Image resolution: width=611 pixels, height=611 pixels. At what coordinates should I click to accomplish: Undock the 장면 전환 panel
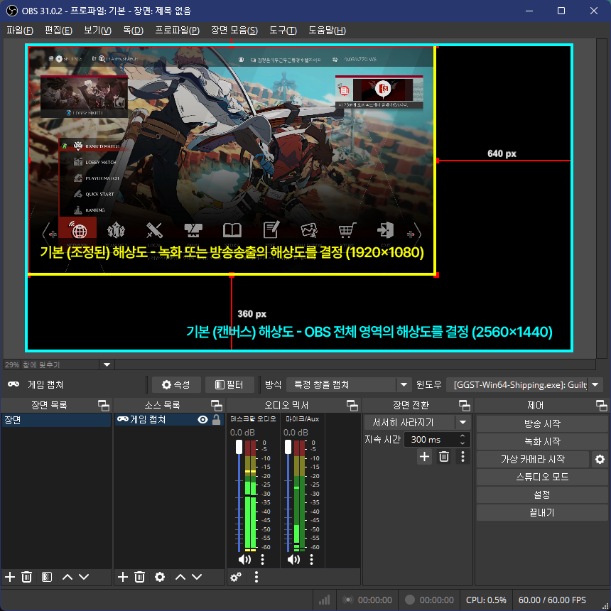pos(465,405)
